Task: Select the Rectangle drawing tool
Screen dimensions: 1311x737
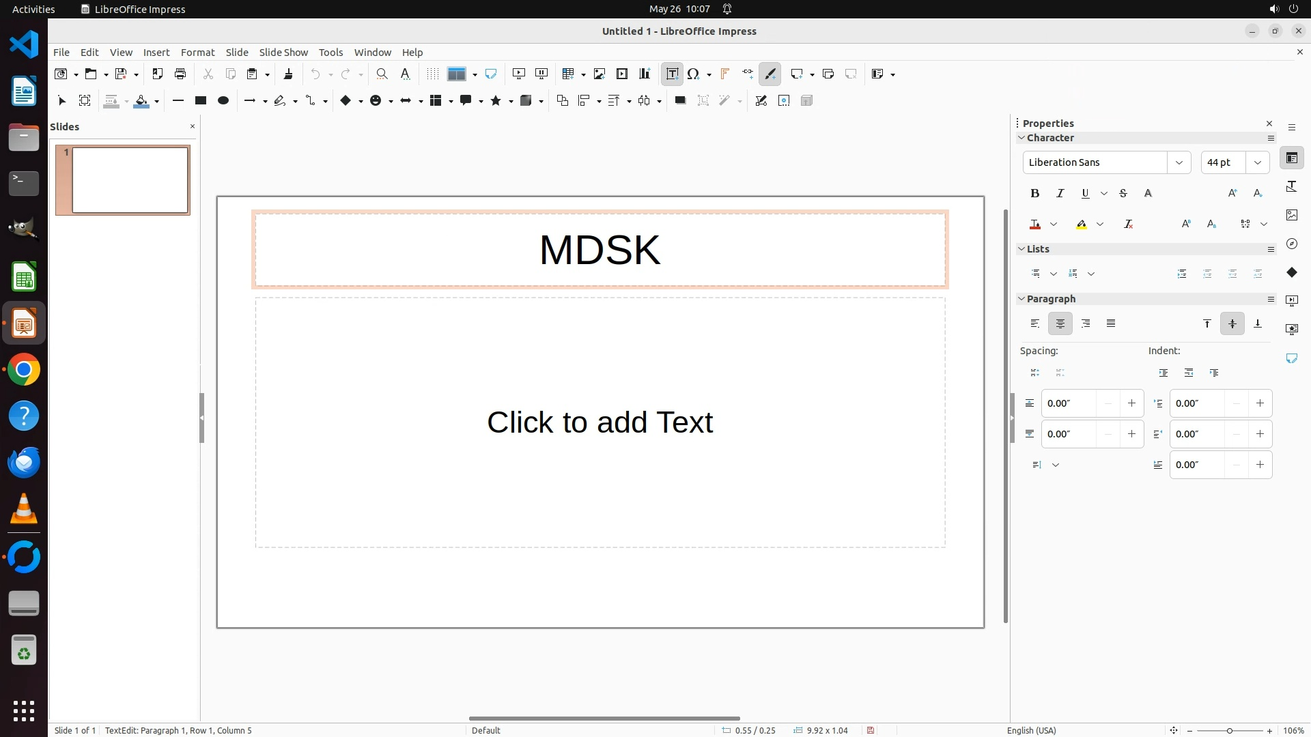Action: coord(201,101)
